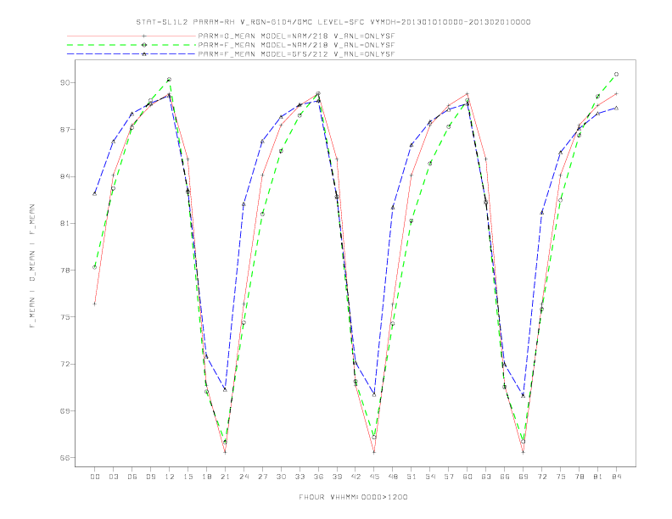
Task: Click y-axis tick value 78
Action: click(65, 271)
